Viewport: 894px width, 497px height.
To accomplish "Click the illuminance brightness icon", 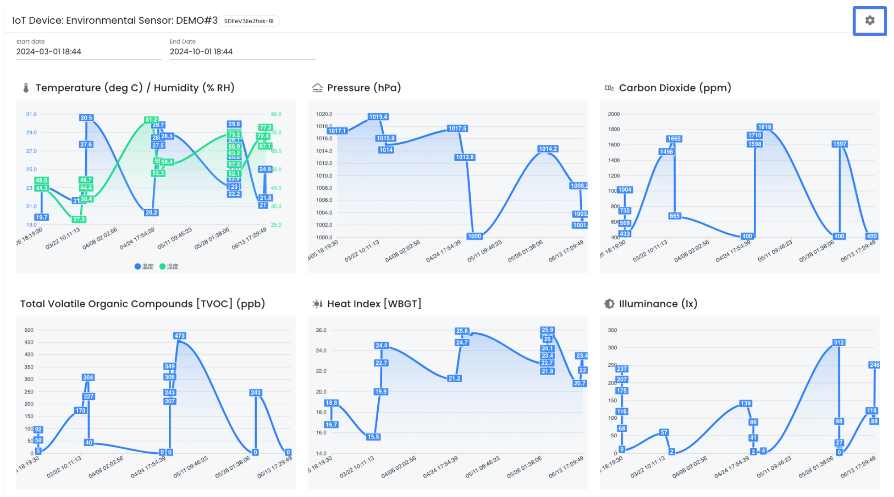I will (609, 304).
